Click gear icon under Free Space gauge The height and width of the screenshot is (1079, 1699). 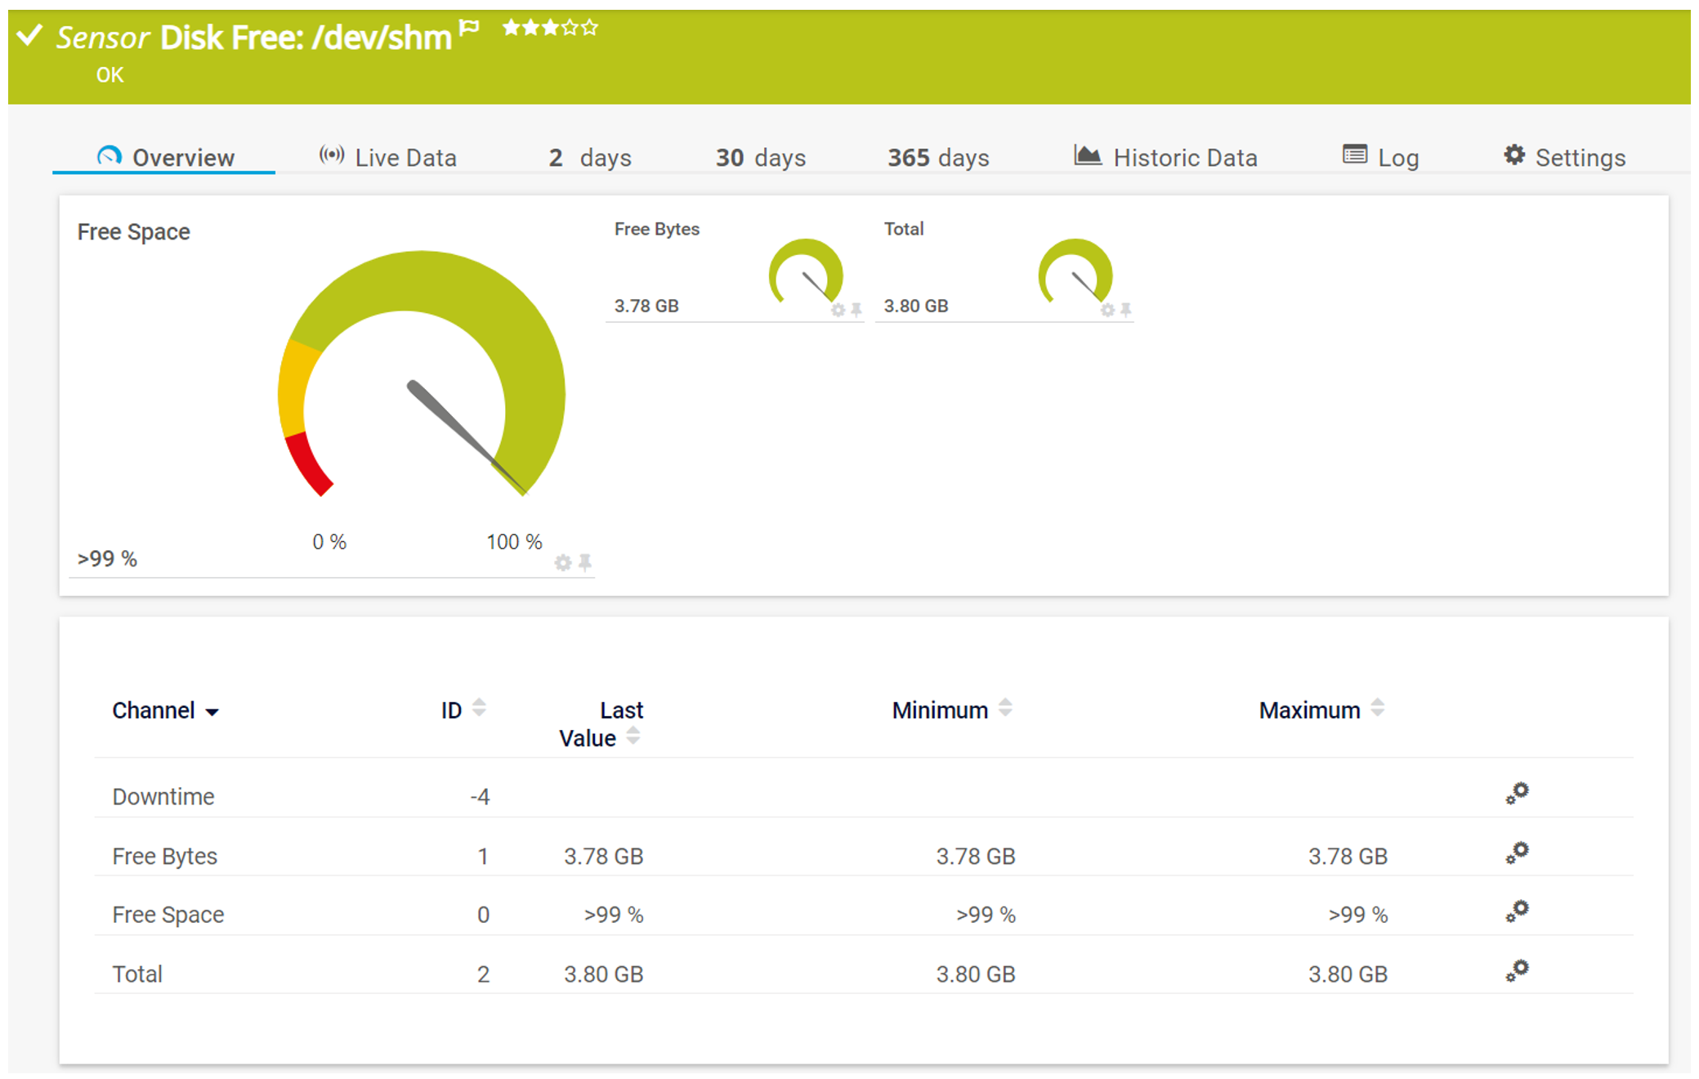pos(562,562)
